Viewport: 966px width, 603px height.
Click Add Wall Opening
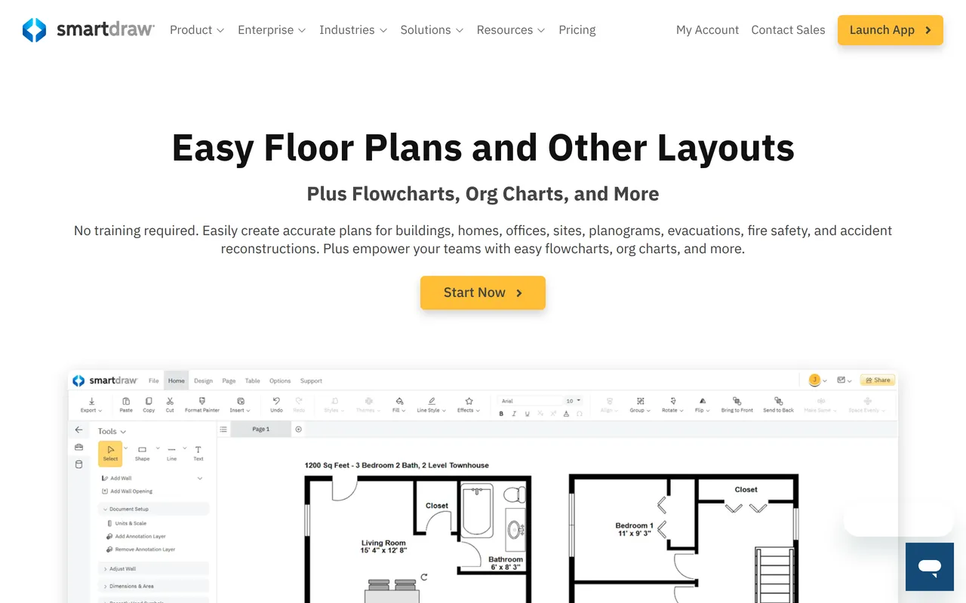point(128,491)
